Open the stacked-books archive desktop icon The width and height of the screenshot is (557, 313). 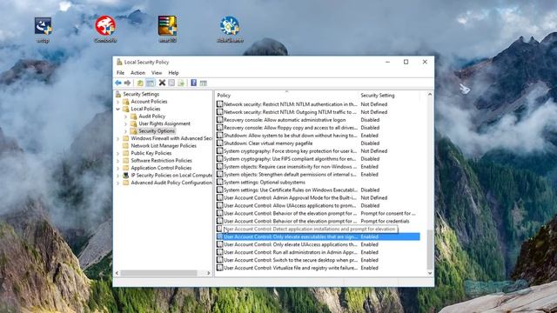(167, 25)
